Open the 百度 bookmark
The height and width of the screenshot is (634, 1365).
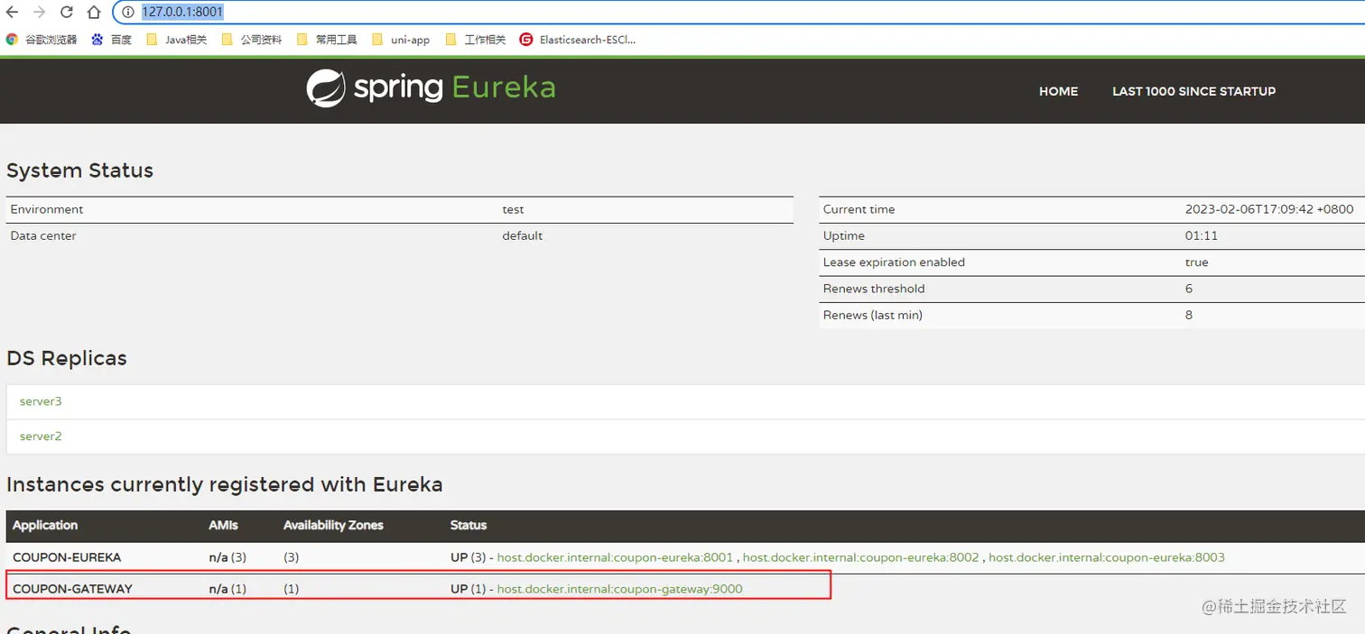coord(112,40)
